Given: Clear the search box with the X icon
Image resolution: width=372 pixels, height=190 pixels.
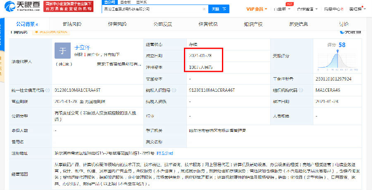Looking at the screenshot, I should click(204, 9).
